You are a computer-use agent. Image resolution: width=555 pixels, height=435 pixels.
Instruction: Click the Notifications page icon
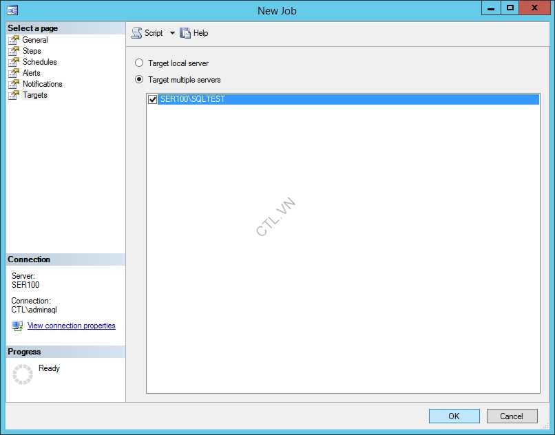[14, 84]
